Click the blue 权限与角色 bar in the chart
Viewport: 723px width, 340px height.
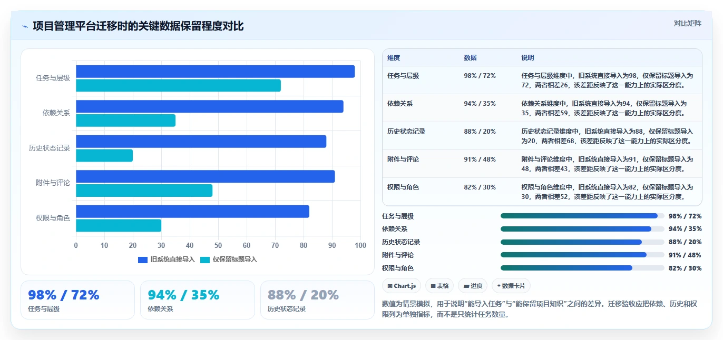[x=192, y=212]
